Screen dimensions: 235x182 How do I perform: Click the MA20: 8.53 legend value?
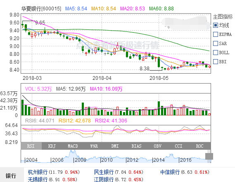click(x=133, y=9)
